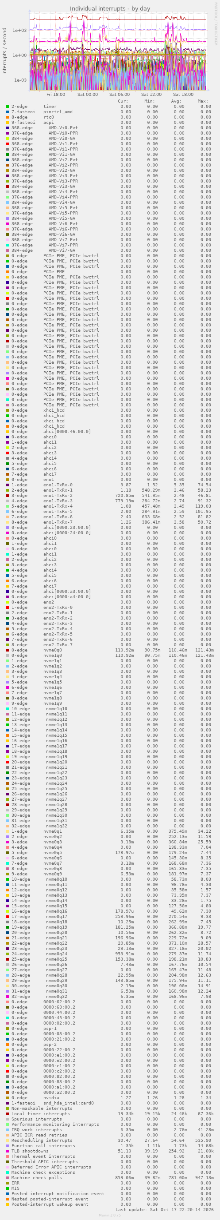Screen dimensions: 220x1220
Task: Select the "Posted-interrupt notification event" legend entry
Action: click(x=58, y=1193)
